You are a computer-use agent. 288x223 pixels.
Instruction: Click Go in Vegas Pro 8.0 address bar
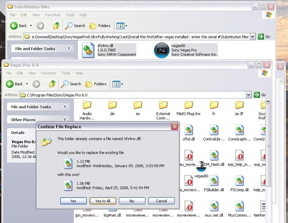(260, 95)
